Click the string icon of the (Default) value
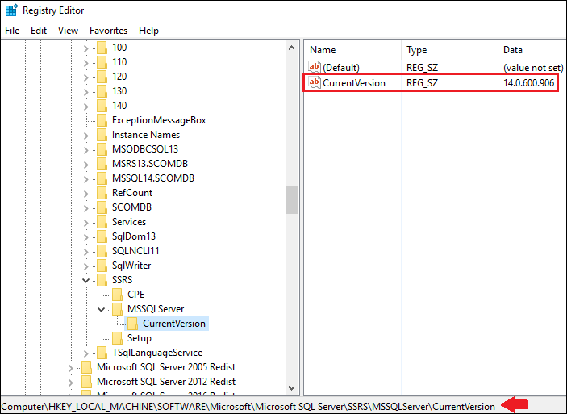 tap(314, 67)
